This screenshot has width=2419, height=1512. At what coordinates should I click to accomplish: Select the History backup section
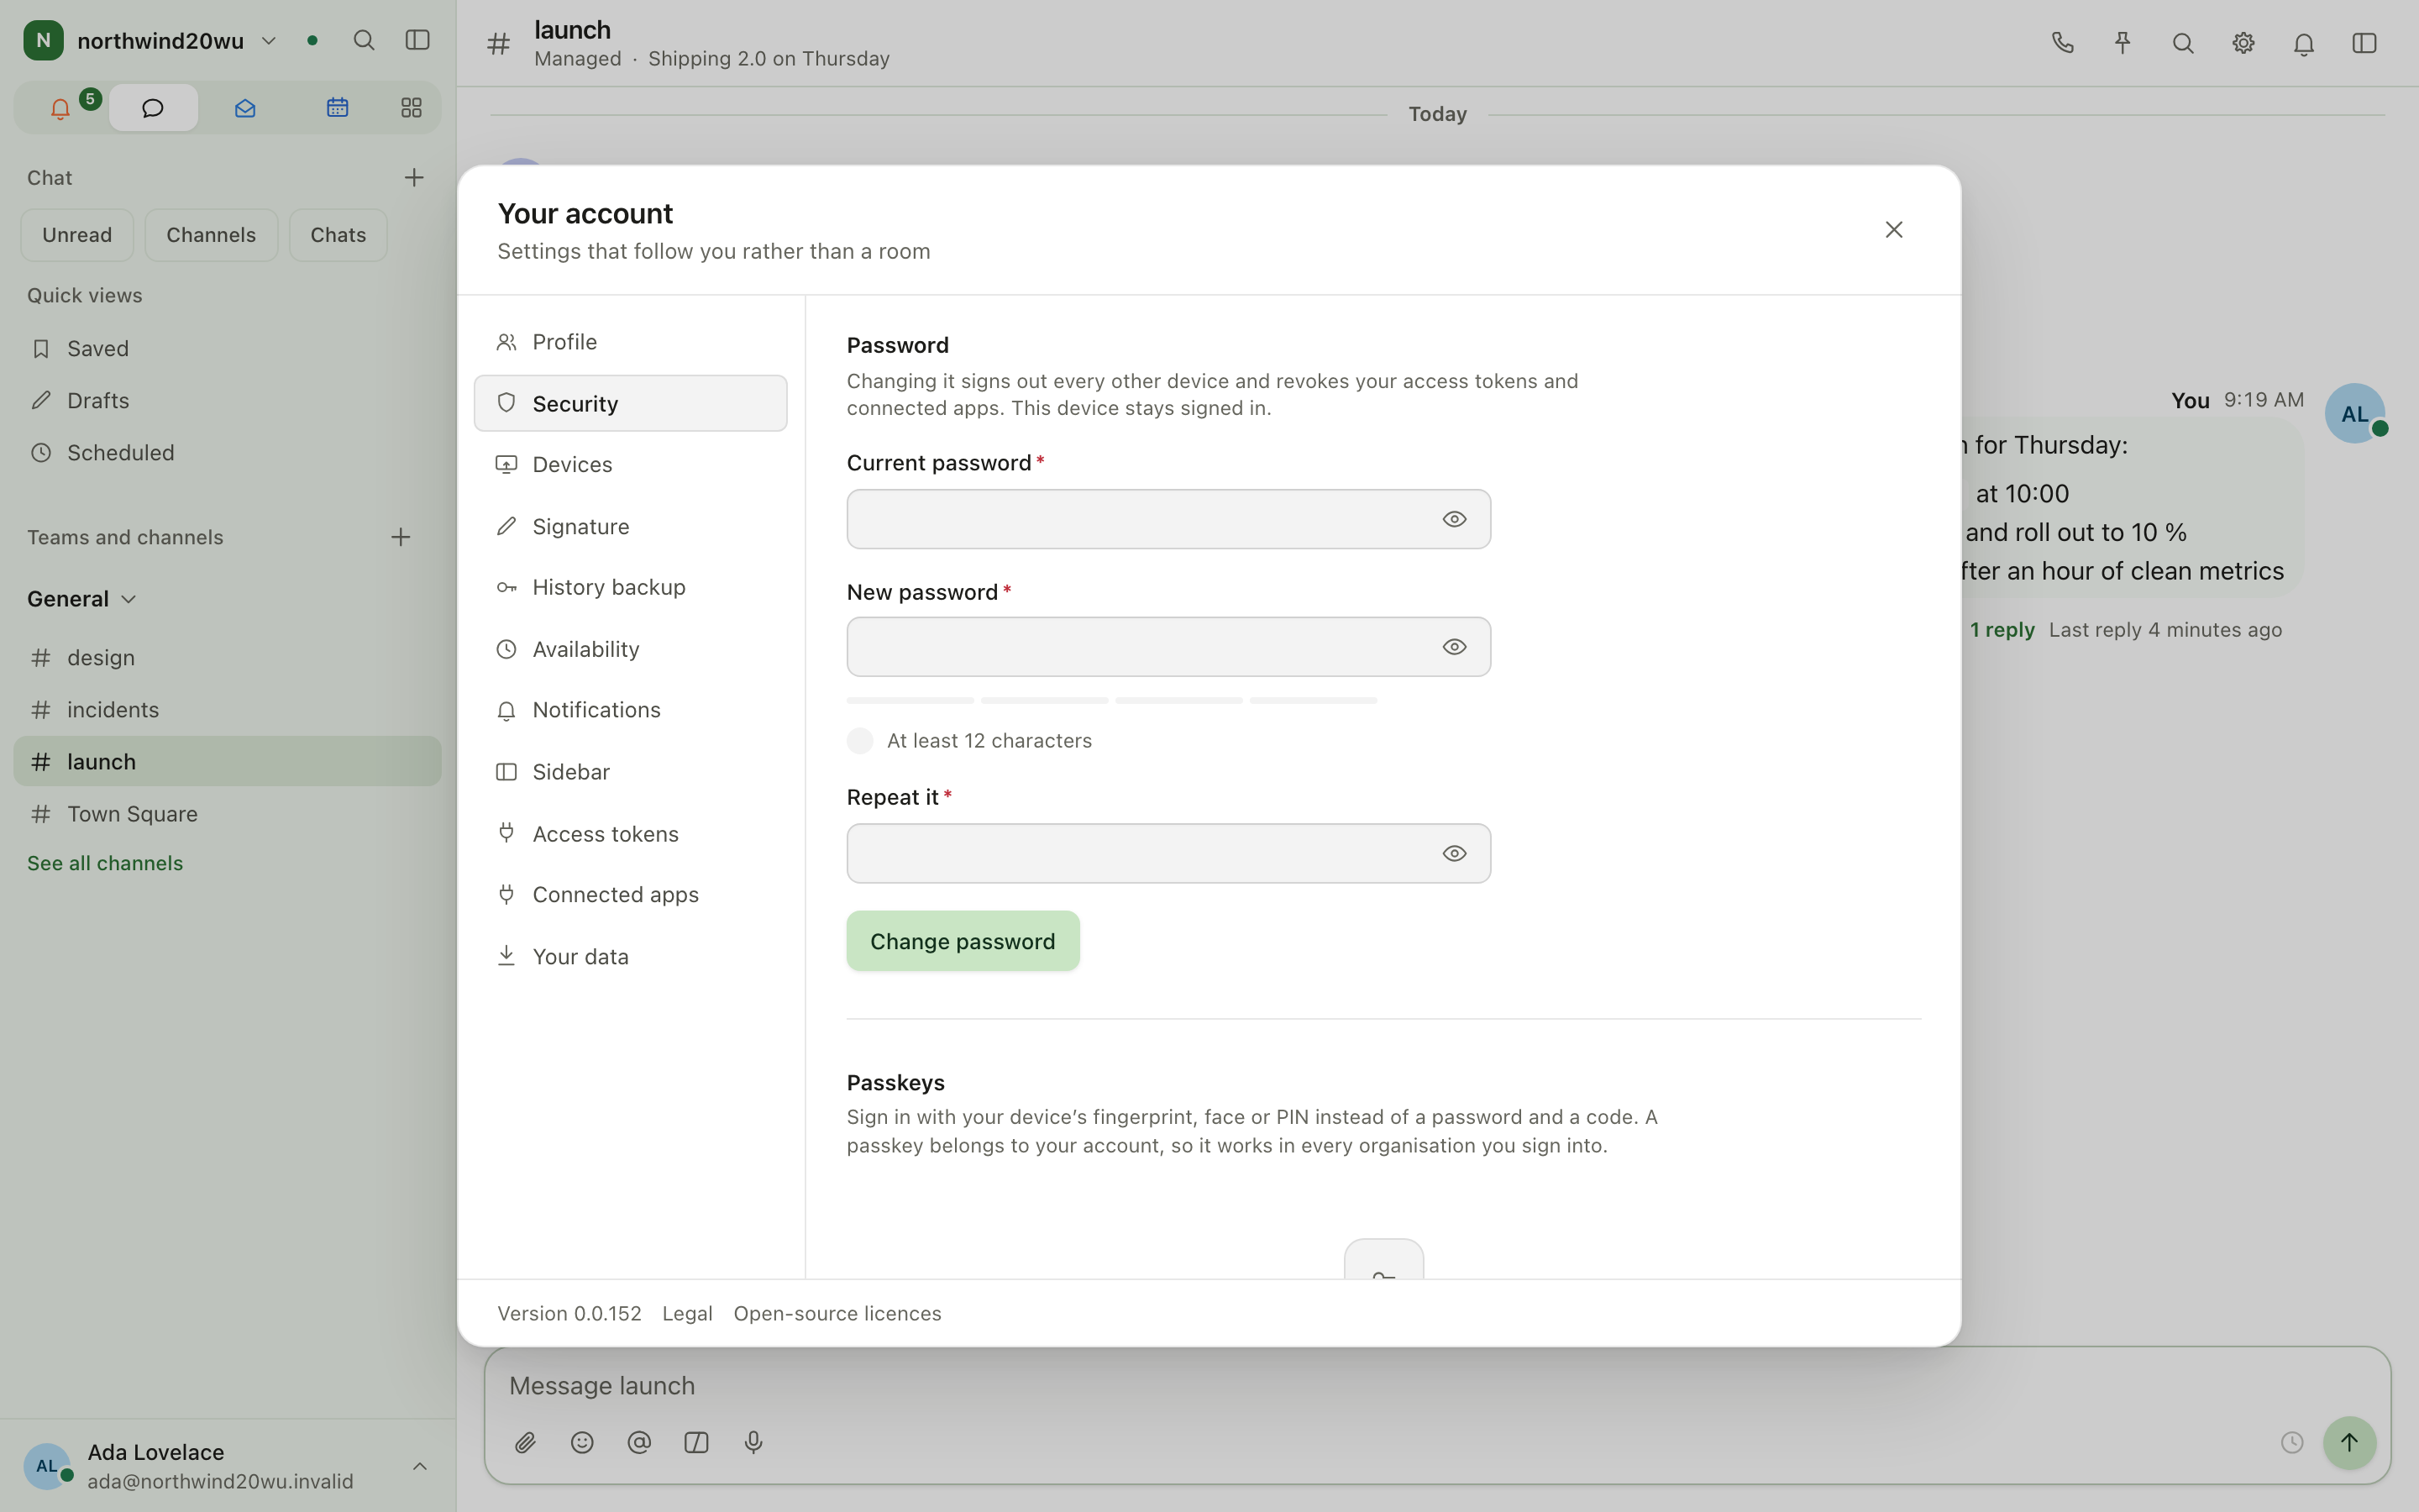[x=631, y=587]
